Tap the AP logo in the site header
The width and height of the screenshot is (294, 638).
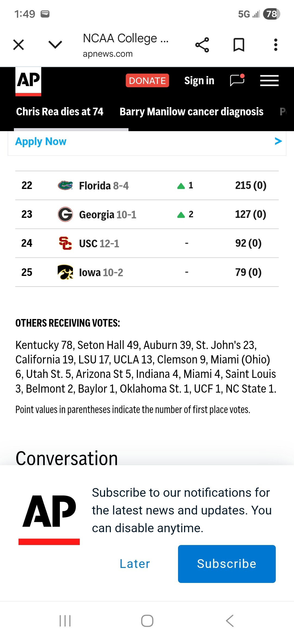coord(28,81)
